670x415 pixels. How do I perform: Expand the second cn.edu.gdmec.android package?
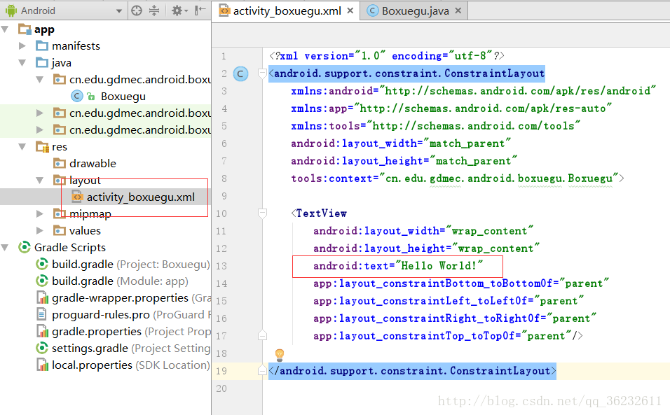40,113
